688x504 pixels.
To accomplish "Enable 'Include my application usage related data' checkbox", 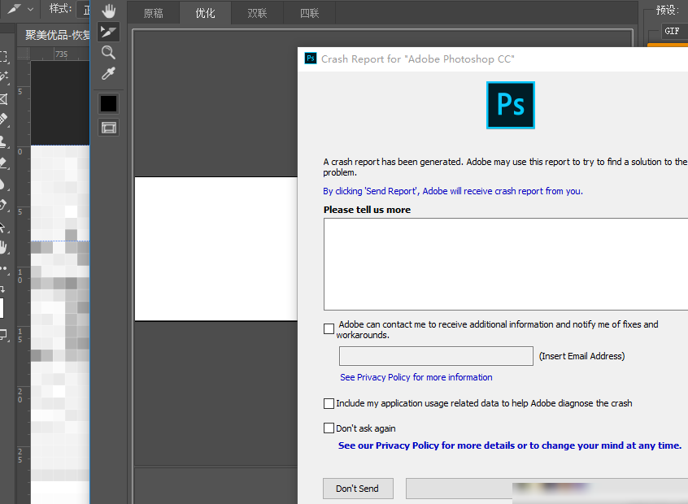I will point(329,403).
